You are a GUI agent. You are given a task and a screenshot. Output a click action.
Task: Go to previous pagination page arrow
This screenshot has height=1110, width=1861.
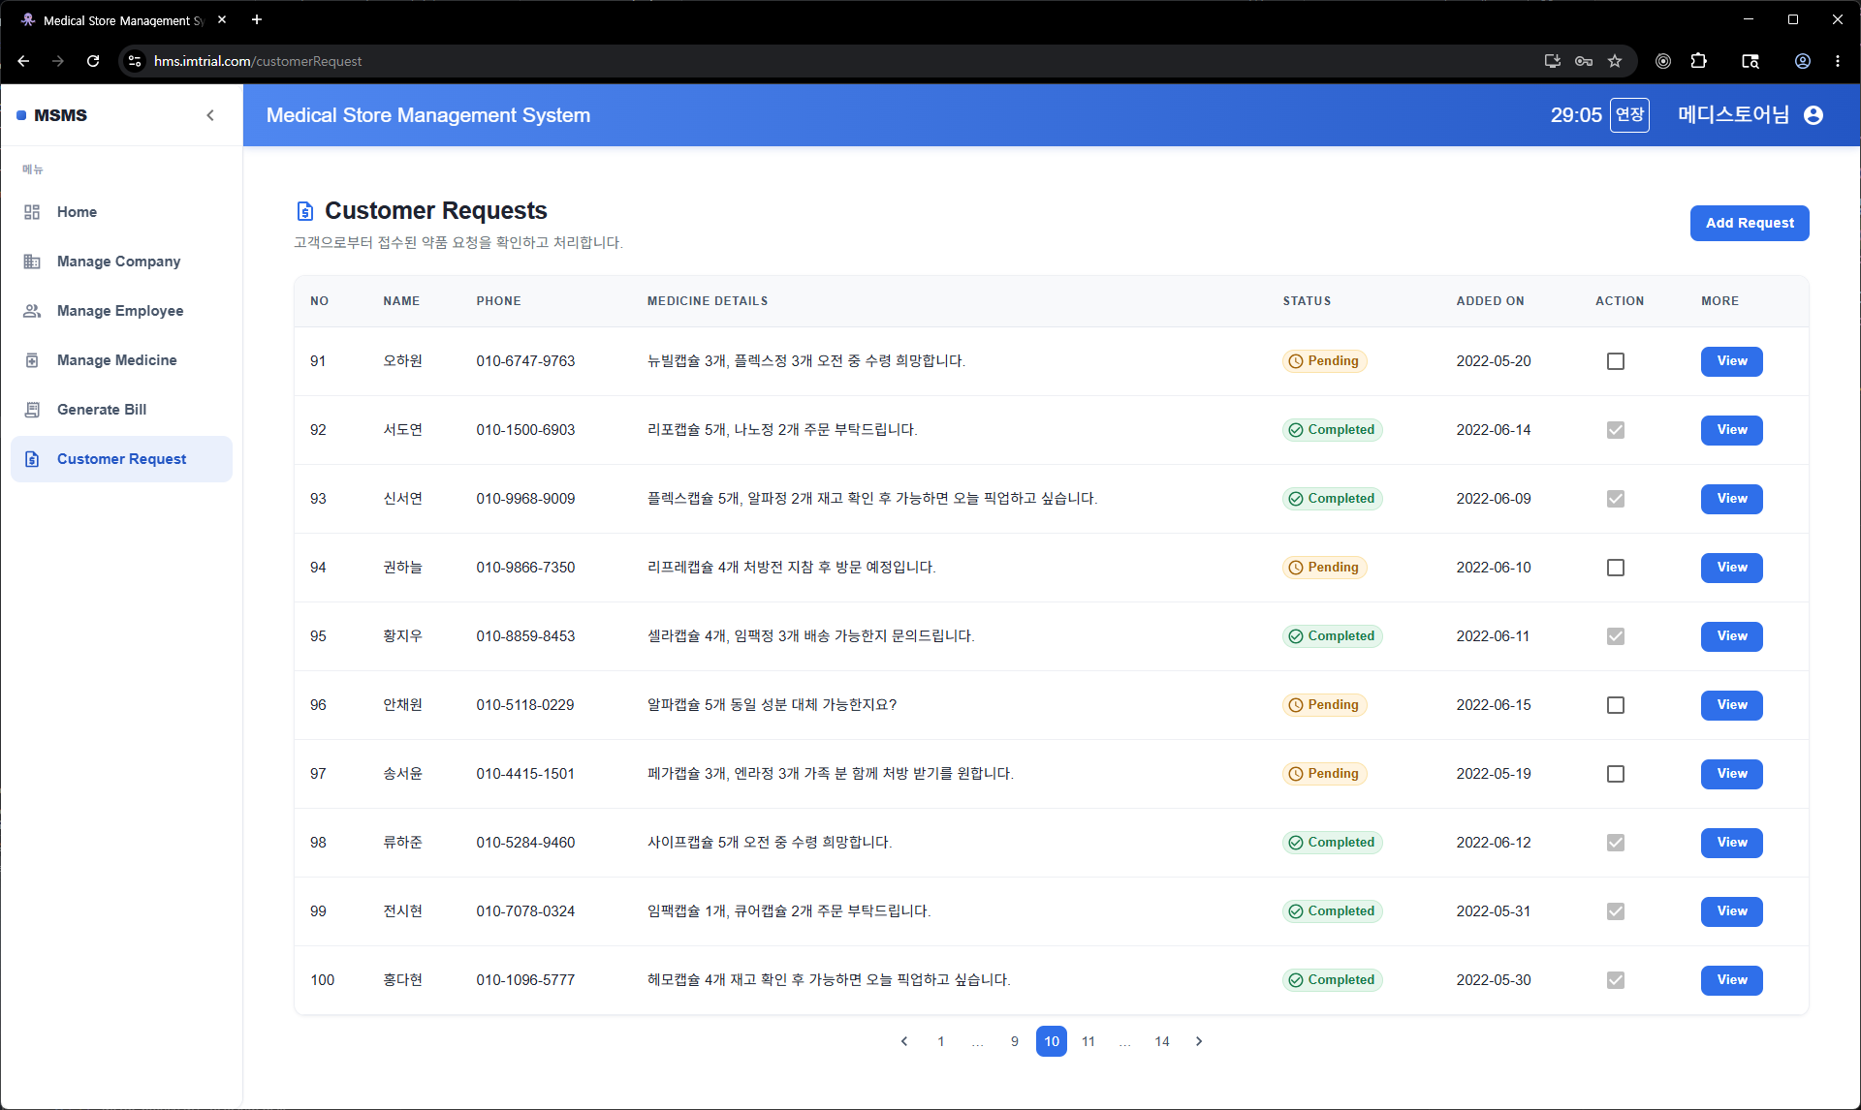point(904,1041)
